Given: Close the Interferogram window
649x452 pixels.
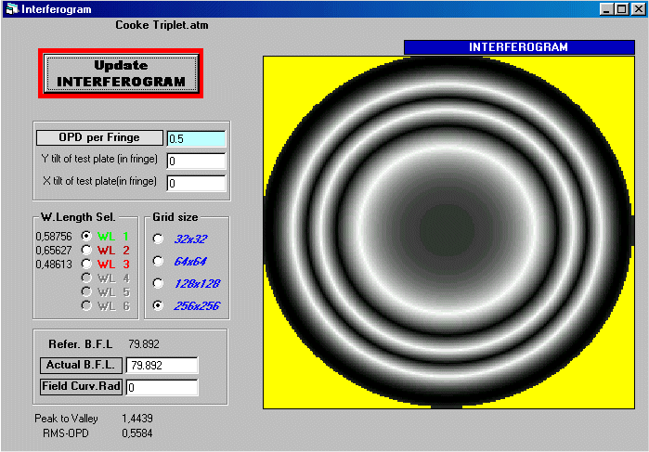Looking at the screenshot, I should 638,9.
